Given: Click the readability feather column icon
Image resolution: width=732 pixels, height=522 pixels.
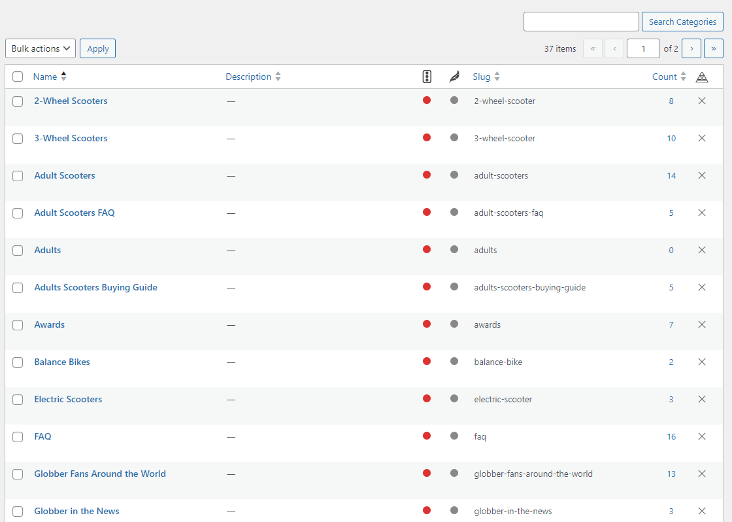Looking at the screenshot, I should [x=454, y=77].
